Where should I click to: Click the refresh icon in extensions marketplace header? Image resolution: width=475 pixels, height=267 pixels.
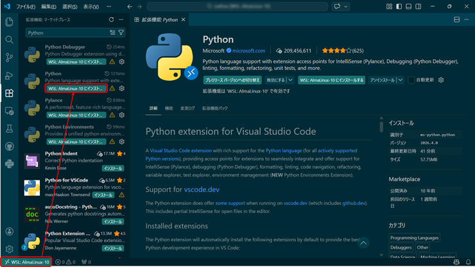111,20
